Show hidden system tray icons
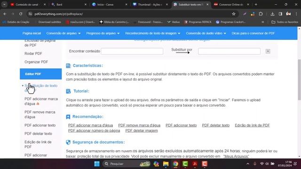 [248, 164]
